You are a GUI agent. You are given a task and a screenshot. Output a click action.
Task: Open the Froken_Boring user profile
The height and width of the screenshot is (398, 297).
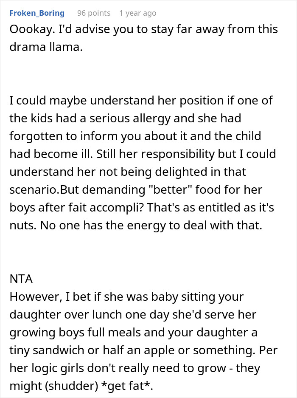coord(37,13)
